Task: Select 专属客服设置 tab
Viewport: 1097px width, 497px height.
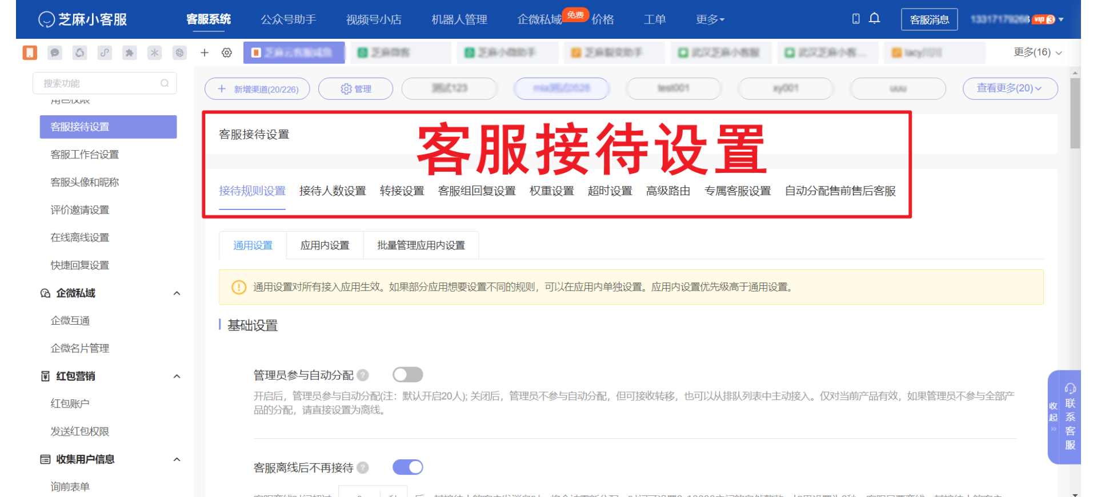Action: tap(738, 191)
